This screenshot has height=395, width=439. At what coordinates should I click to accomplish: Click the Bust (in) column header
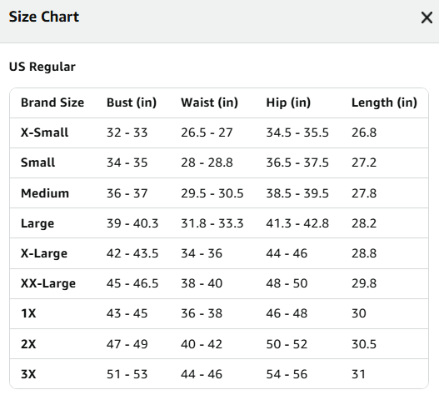132,102
